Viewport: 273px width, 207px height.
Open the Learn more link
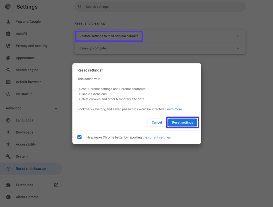pyautogui.click(x=174, y=109)
